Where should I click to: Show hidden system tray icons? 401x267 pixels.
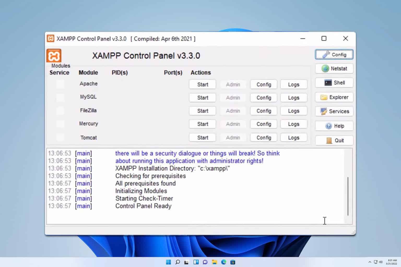370,262
